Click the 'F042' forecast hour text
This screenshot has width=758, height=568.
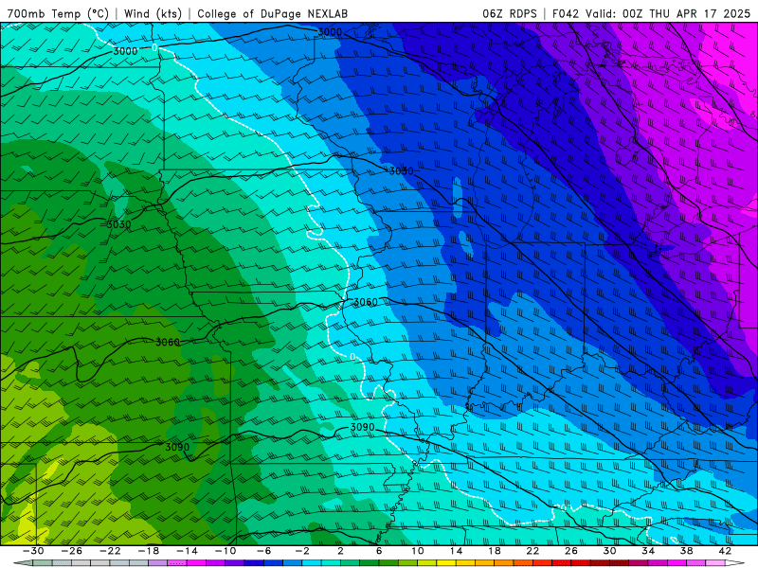566,13
